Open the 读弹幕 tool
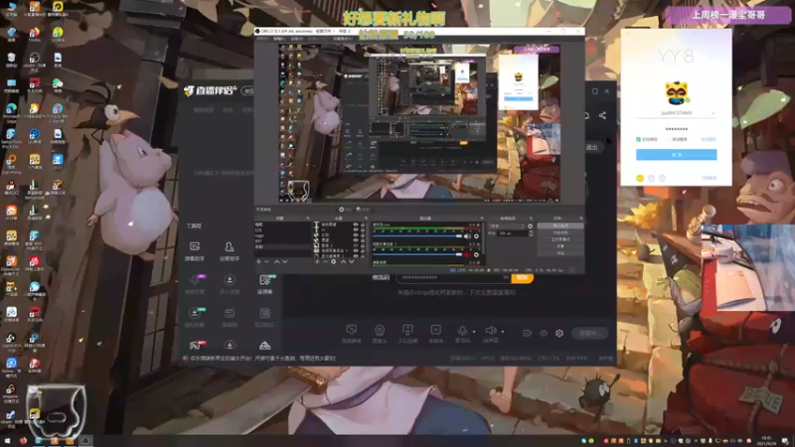The image size is (795, 447). (264, 284)
